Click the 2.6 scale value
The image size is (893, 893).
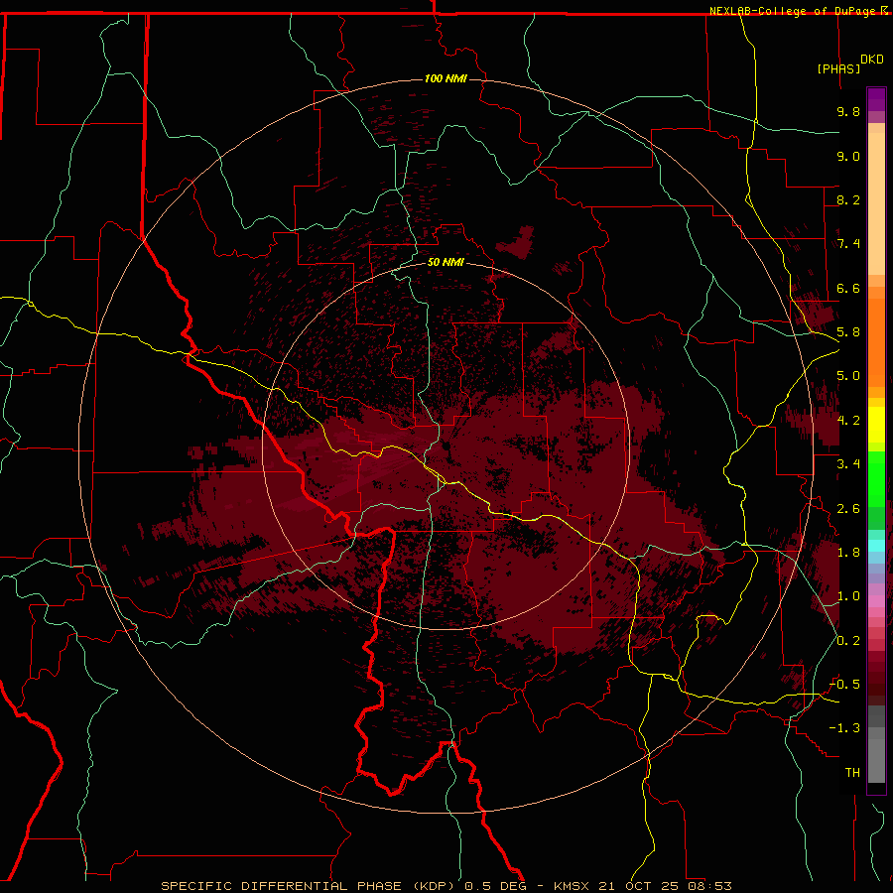point(848,509)
